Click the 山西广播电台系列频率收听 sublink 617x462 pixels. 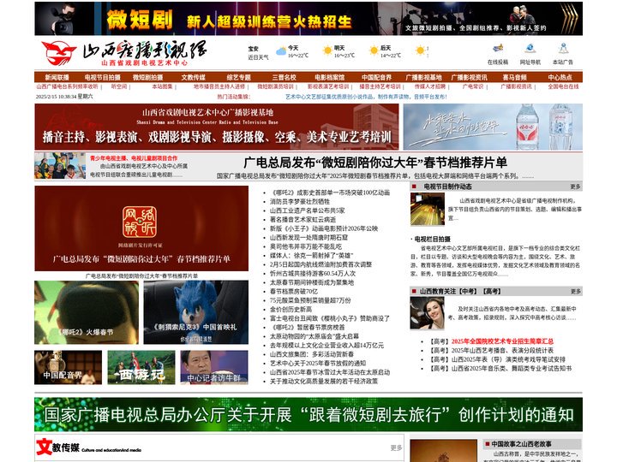point(67,86)
